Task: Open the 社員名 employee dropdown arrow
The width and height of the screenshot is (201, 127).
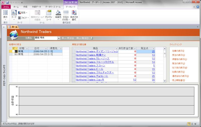Action: [59, 38]
